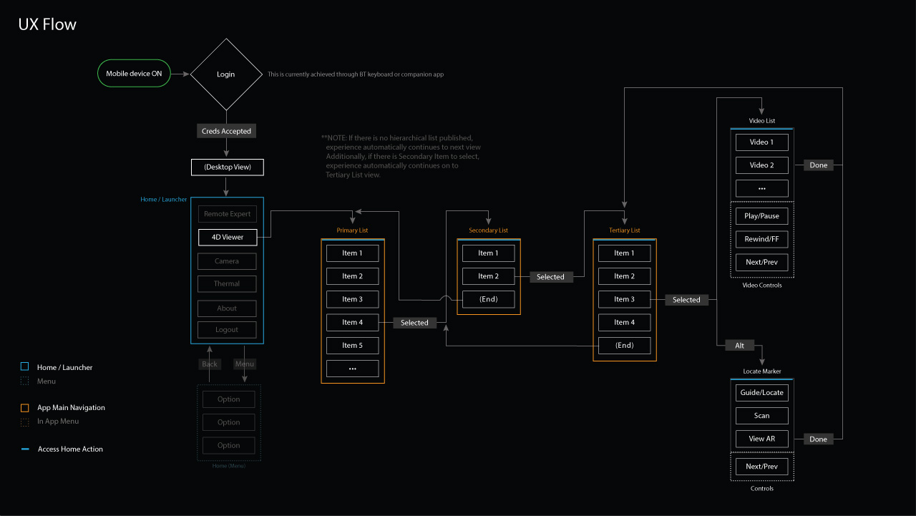Open the 4D Viewer launcher item

[227, 237]
